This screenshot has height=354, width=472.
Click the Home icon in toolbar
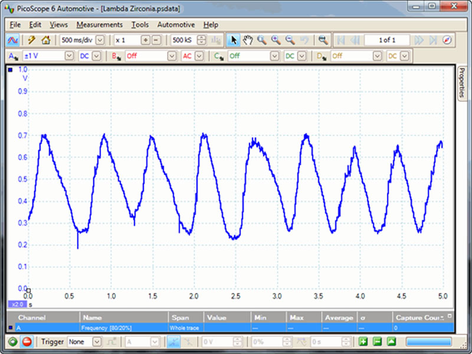(x=46, y=40)
